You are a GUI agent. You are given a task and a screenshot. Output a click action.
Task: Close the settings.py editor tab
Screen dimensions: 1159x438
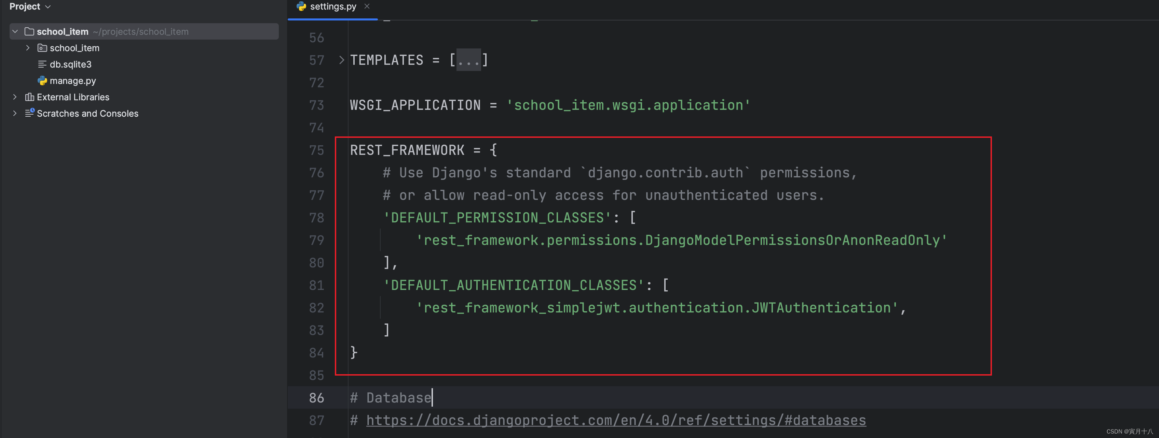click(367, 6)
